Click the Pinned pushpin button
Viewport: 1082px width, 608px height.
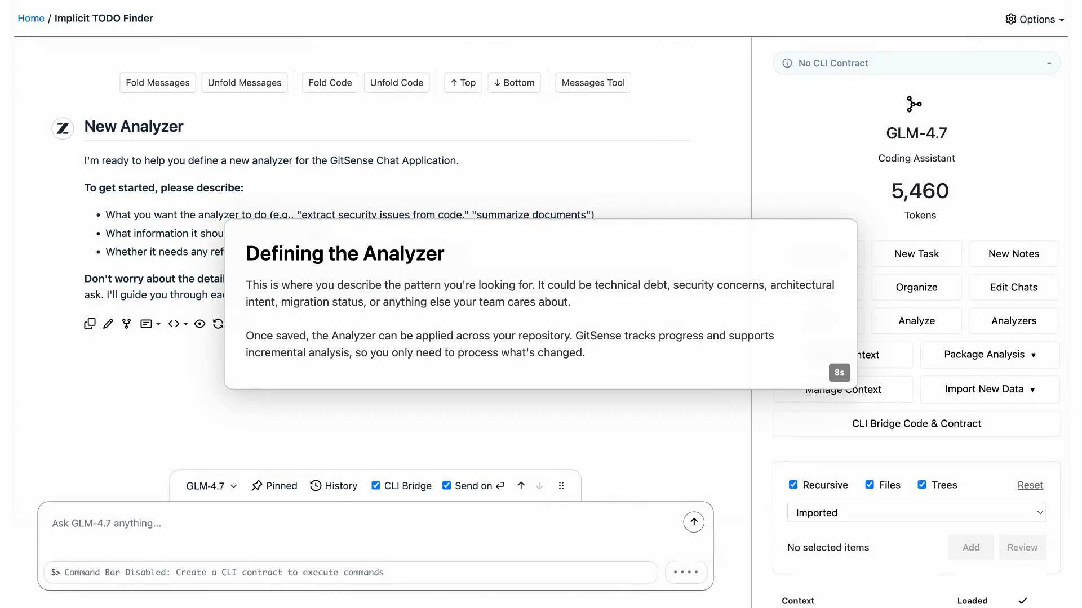(x=274, y=486)
